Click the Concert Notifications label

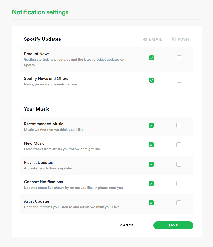click(43, 182)
